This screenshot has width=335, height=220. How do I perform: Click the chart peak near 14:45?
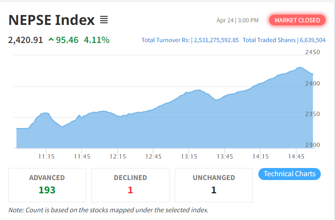pyautogui.click(x=300, y=68)
